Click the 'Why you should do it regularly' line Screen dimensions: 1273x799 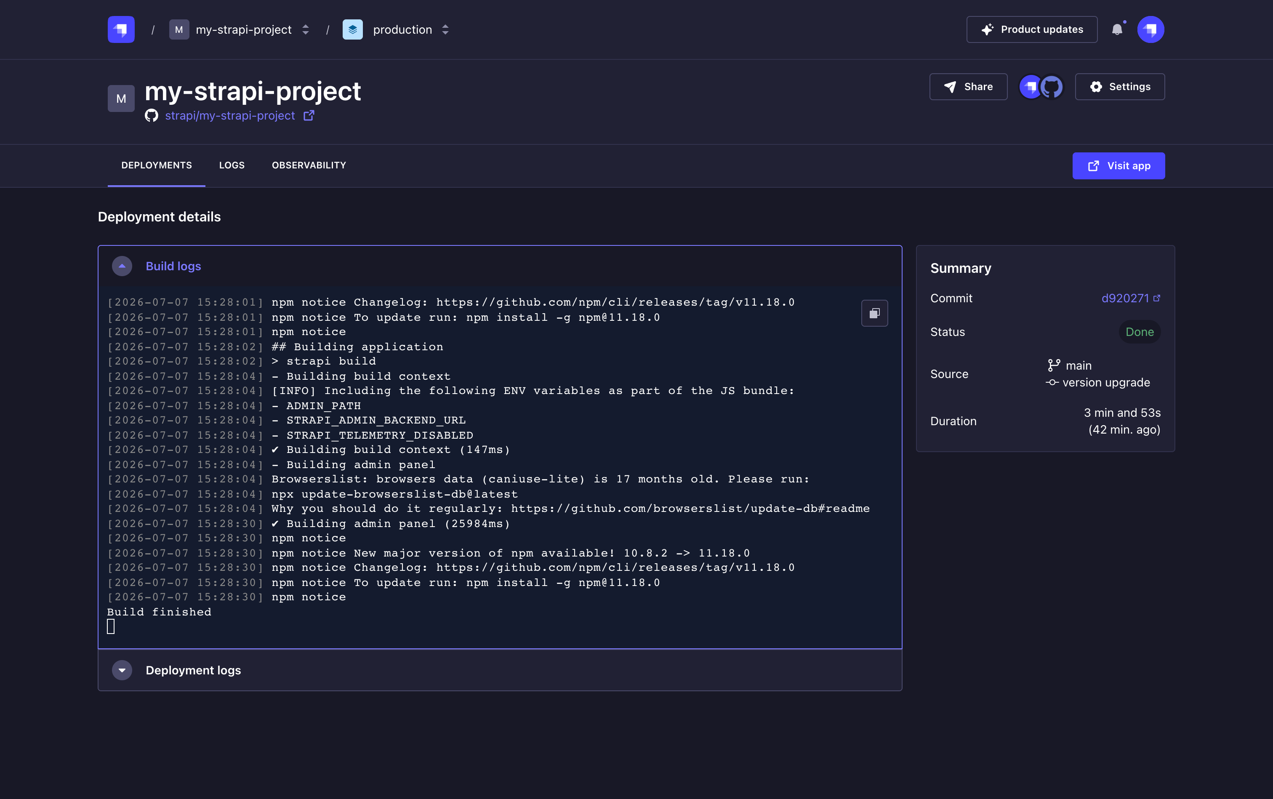[571, 509]
